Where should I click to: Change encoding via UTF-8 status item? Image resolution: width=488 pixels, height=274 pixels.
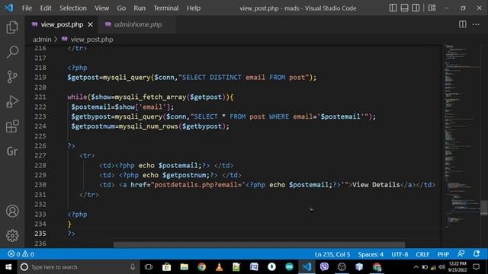[x=400, y=254]
